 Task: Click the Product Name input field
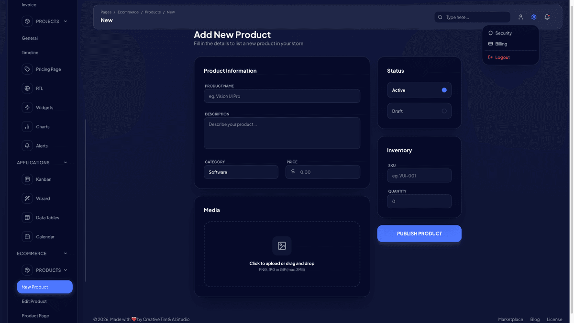point(282,96)
